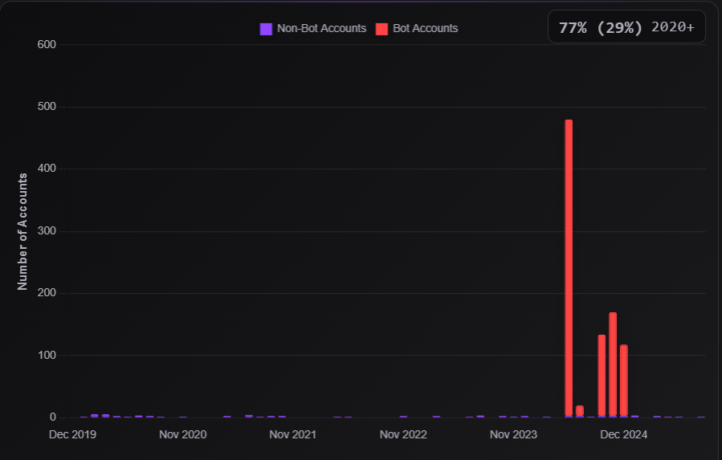Click the 300 y-axis tick label
Screen dimensions: 722x460
pyautogui.click(x=47, y=231)
